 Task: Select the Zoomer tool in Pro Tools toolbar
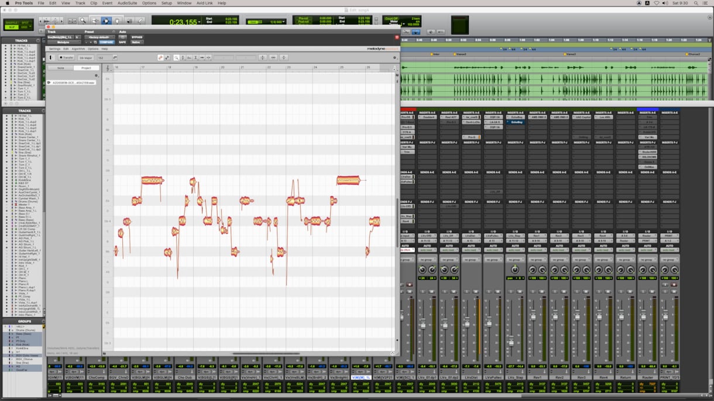84,21
